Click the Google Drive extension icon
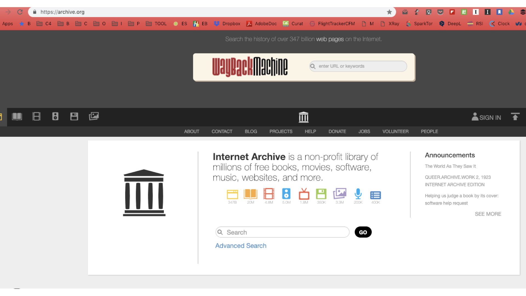Image resolution: width=526 pixels, height=296 pixels. click(511, 12)
